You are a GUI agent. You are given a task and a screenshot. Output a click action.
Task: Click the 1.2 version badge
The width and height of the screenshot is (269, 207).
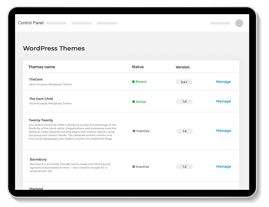184,167
